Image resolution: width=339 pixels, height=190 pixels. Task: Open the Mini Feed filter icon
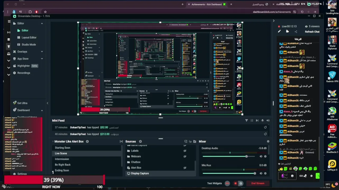[x=247, y=121]
